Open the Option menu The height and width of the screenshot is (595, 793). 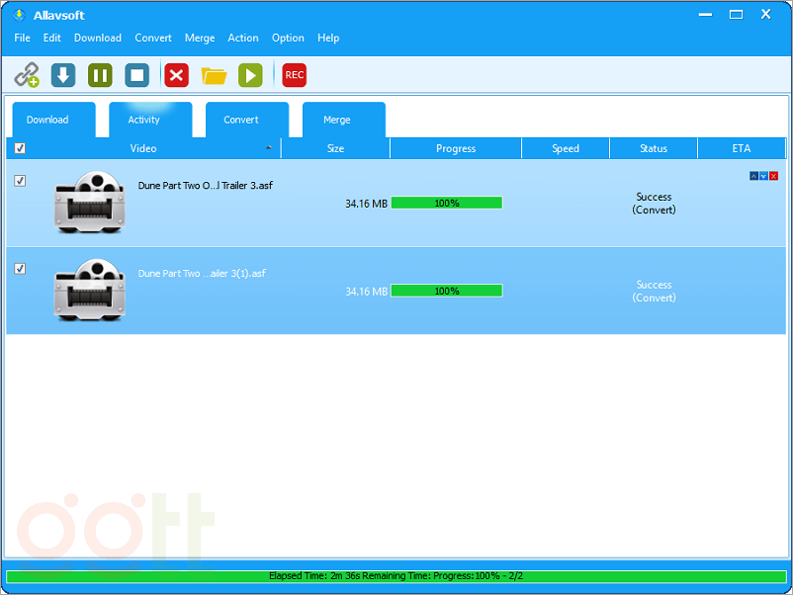pos(288,38)
